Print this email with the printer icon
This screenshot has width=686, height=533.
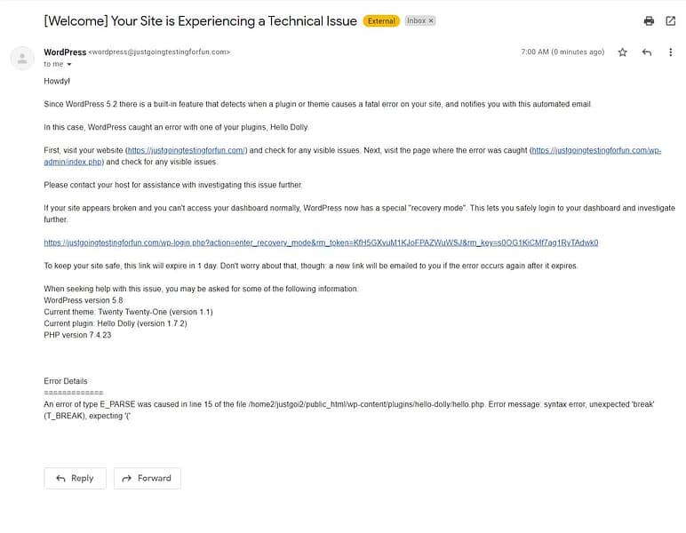click(649, 20)
